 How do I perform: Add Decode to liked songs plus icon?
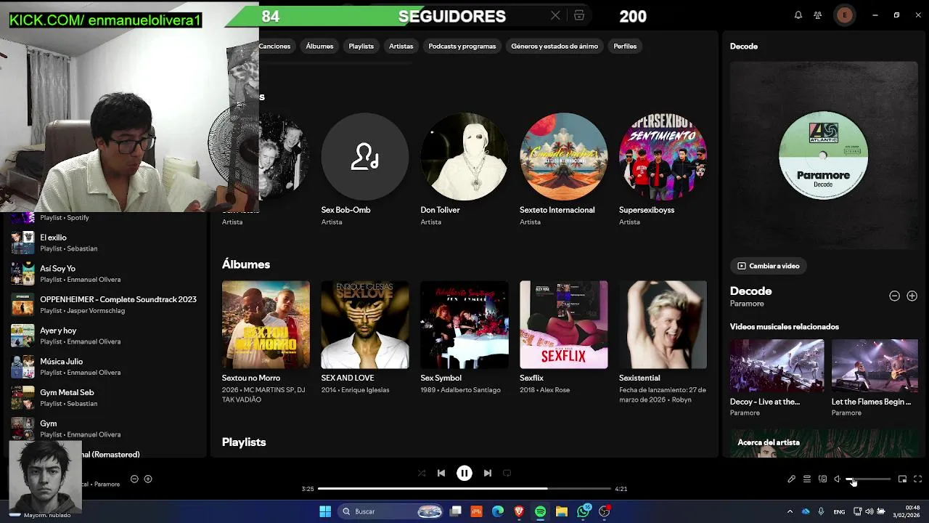pyautogui.click(x=912, y=296)
